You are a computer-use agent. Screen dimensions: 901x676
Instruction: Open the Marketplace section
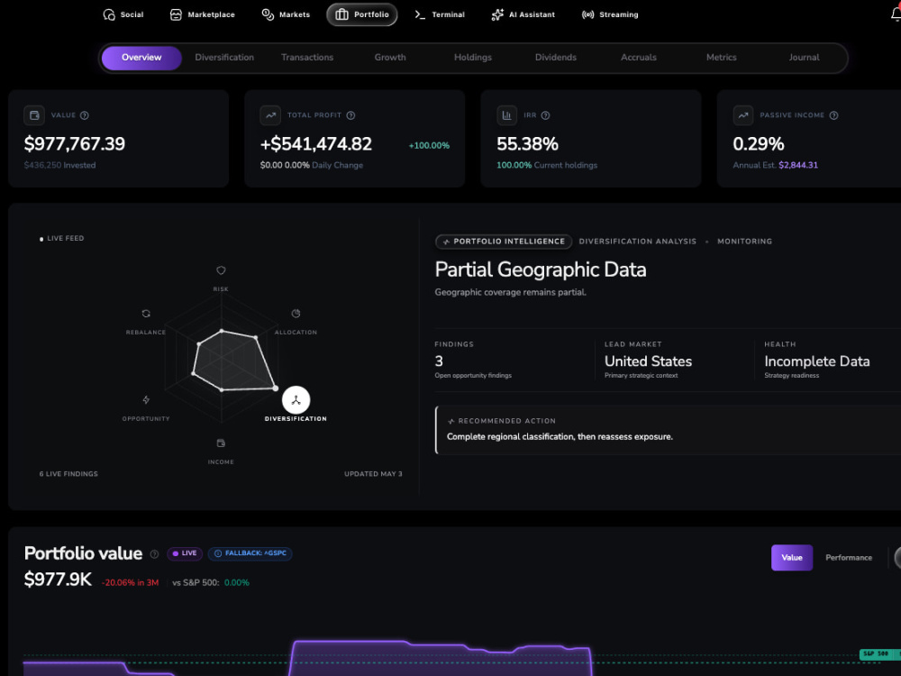click(x=202, y=15)
